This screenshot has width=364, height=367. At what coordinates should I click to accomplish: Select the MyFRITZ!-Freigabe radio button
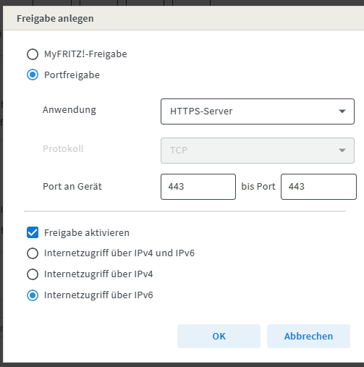coord(33,54)
